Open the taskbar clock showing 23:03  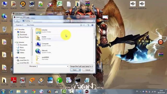pyautogui.click(x=161, y=92)
